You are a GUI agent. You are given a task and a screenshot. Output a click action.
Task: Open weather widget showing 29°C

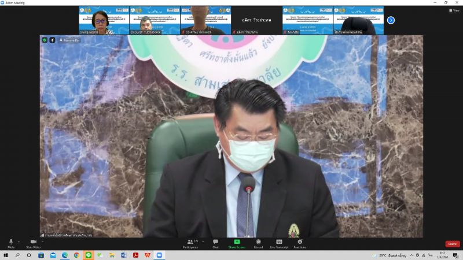390,255
